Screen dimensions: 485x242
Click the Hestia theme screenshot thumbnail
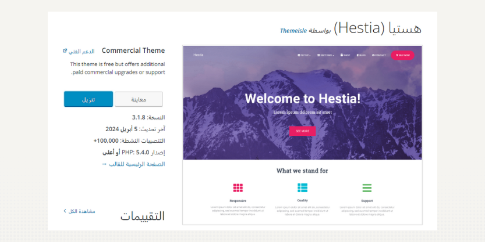click(x=303, y=135)
